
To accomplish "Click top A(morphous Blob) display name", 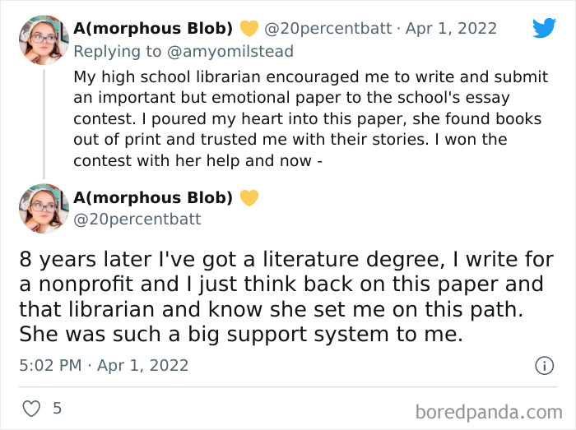I will click(x=153, y=29).
